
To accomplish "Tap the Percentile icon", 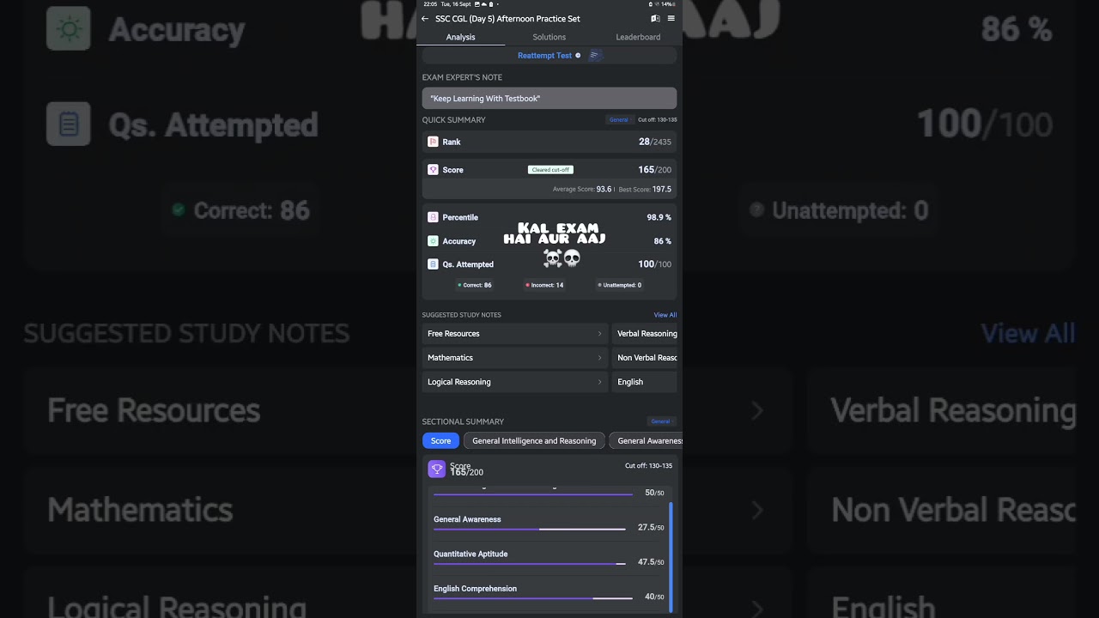I will pos(433,217).
